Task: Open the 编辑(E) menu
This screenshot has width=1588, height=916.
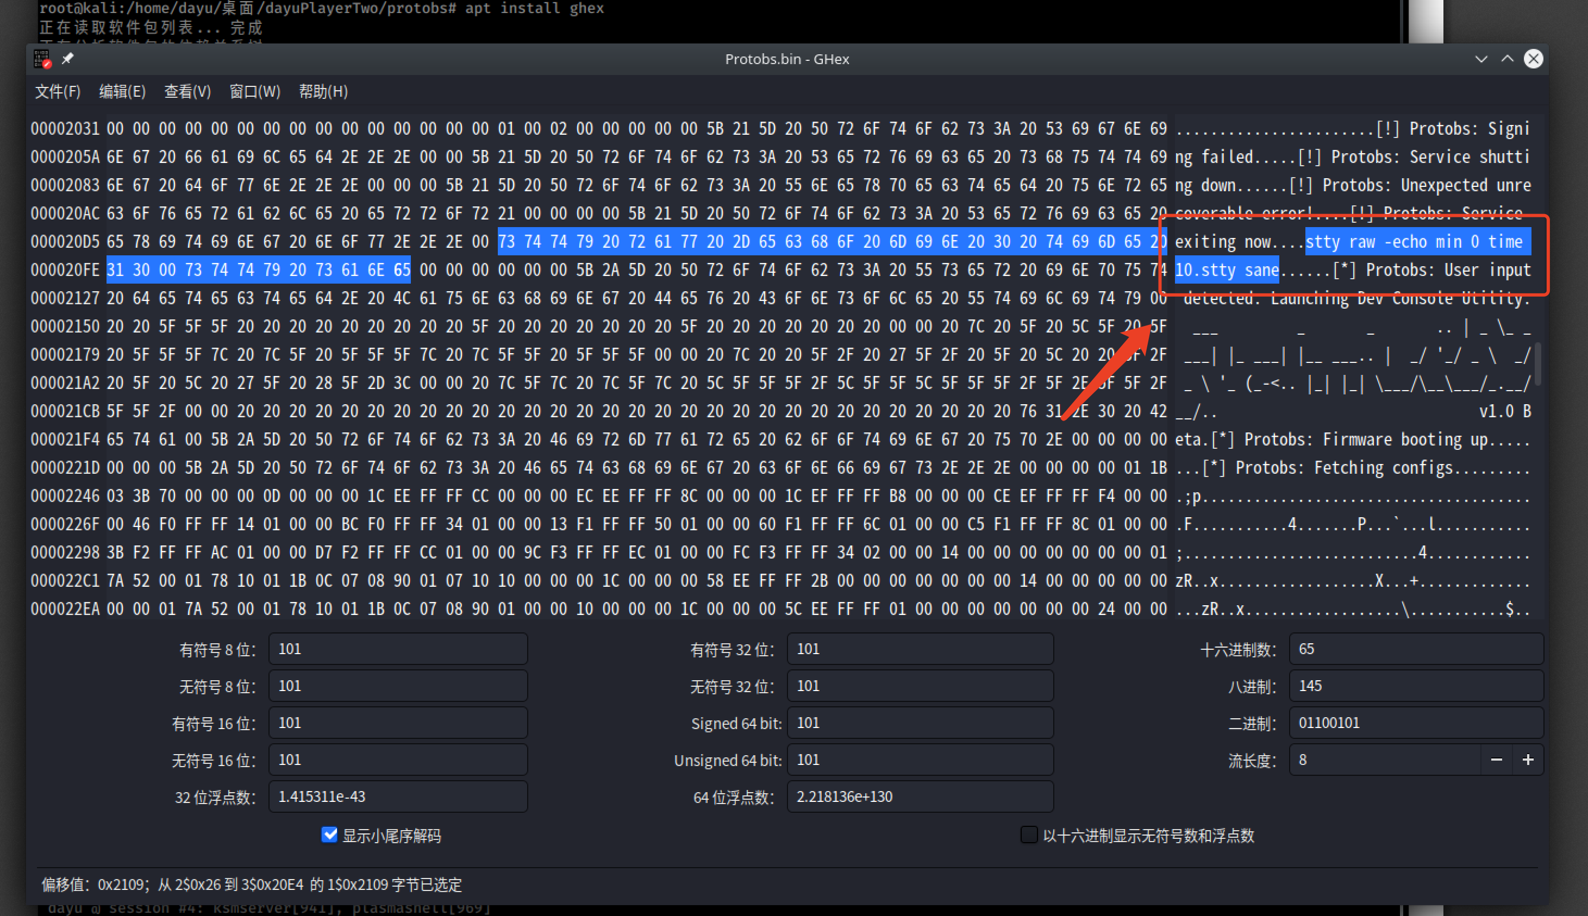Action: click(x=122, y=92)
